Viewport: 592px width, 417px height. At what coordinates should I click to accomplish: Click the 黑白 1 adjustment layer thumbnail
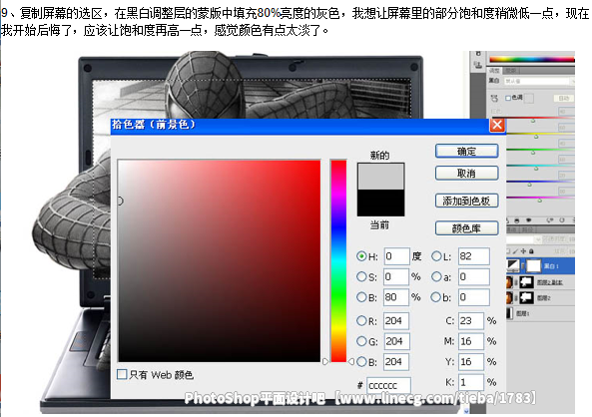(512, 266)
